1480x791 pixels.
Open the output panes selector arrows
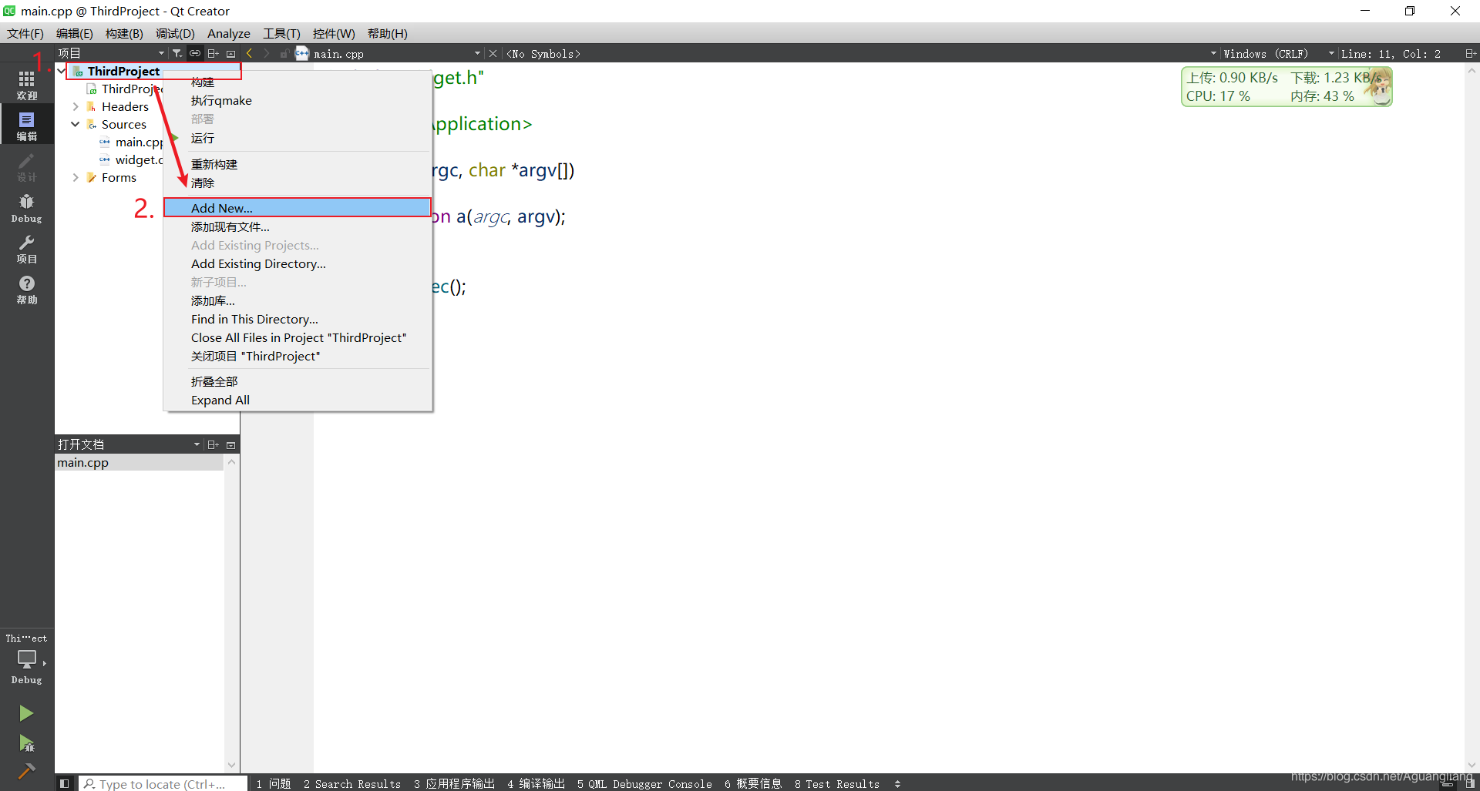click(x=897, y=783)
